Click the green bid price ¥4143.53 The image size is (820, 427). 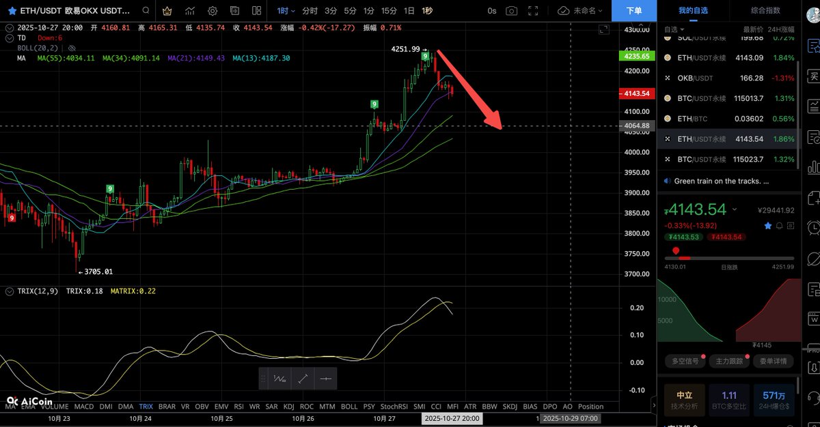pos(684,237)
